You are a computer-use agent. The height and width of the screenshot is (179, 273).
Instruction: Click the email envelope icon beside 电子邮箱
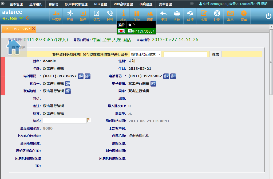point(153,84)
